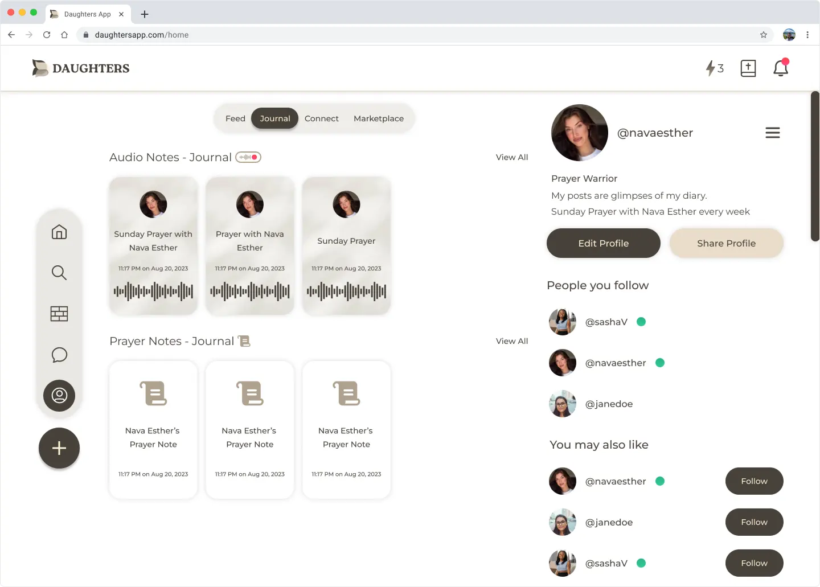Image resolution: width=820 pixels, height=587 pixels.
Task: Switch to the Feed tab
Action: pos(235,118)
